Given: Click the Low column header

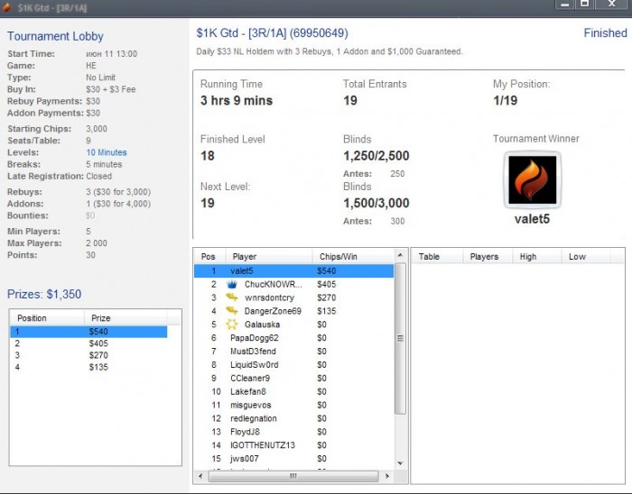Looking at the screenshot, I should [586, 257].
